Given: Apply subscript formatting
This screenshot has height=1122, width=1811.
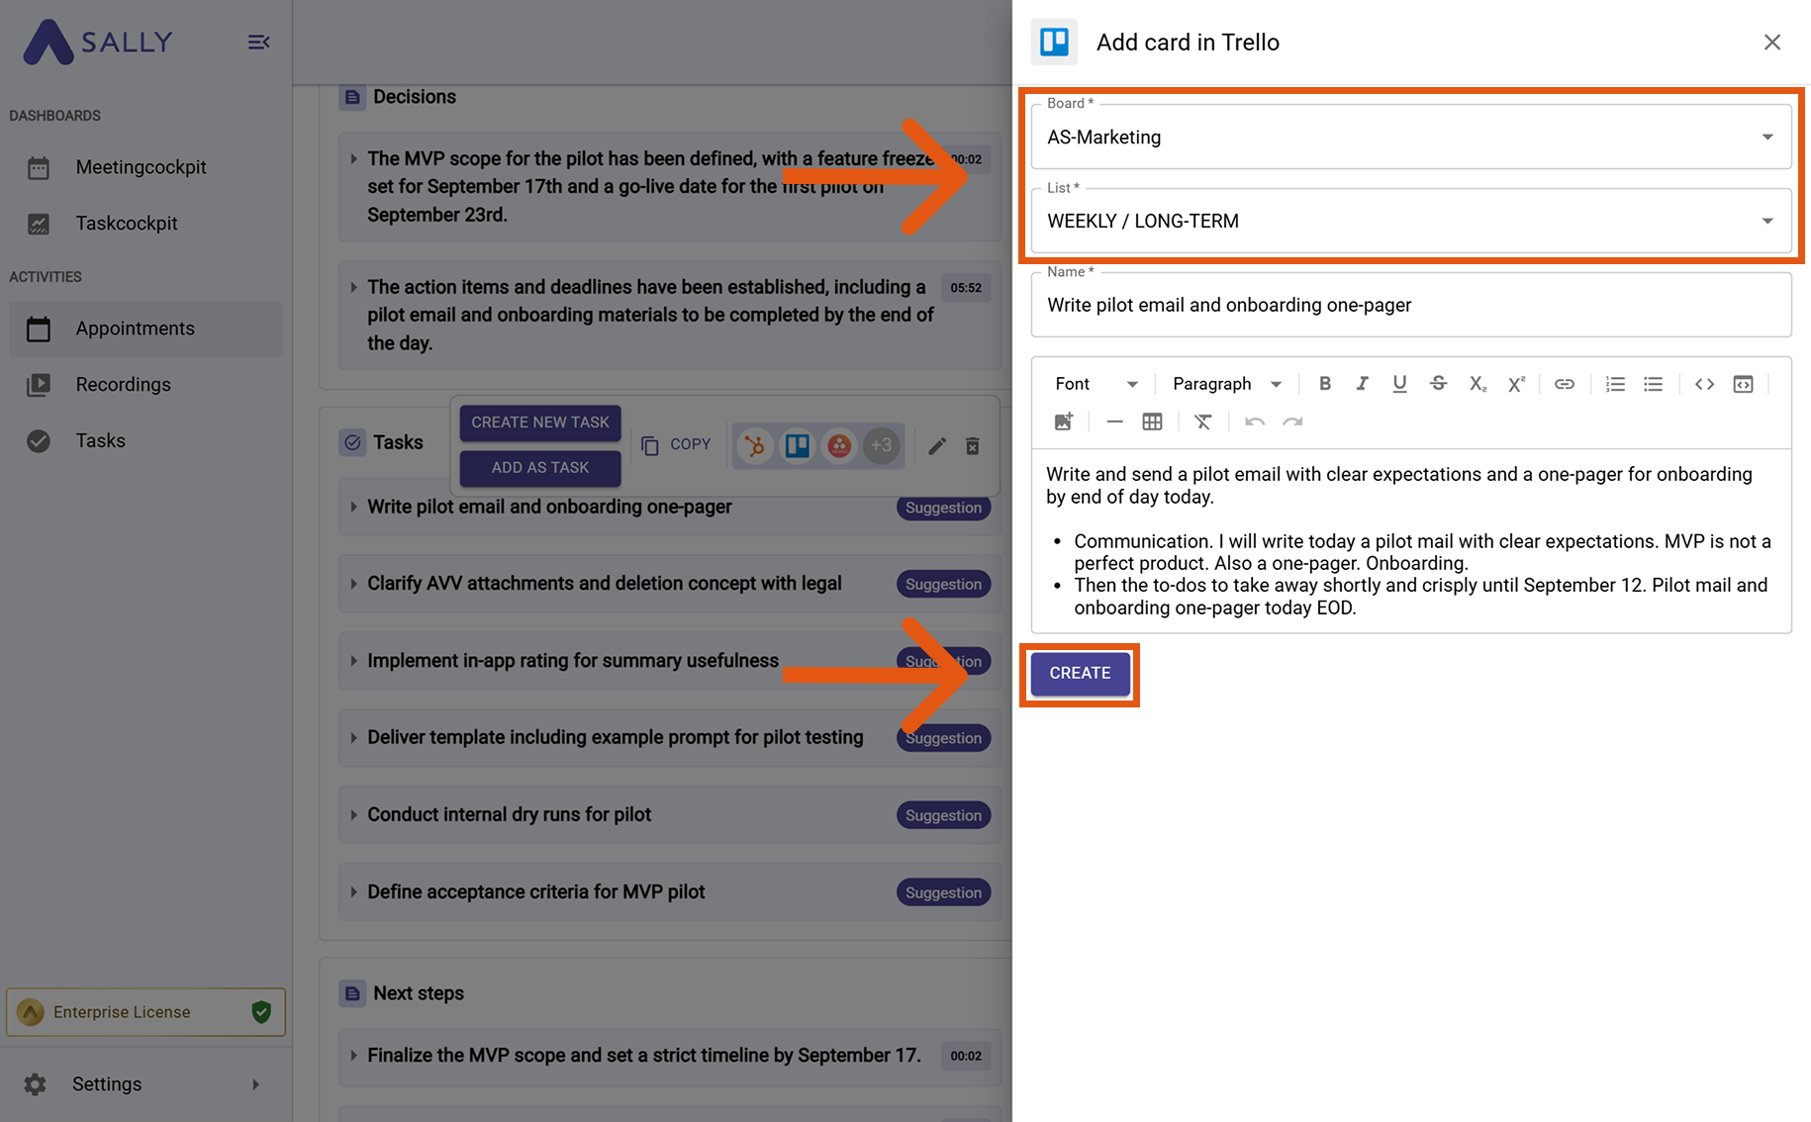Looking at the screenshot, I should click(x=1477, y=384).
